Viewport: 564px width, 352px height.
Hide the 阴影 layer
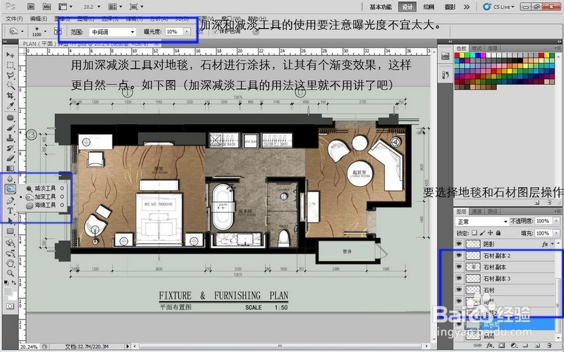coord(459,243)
